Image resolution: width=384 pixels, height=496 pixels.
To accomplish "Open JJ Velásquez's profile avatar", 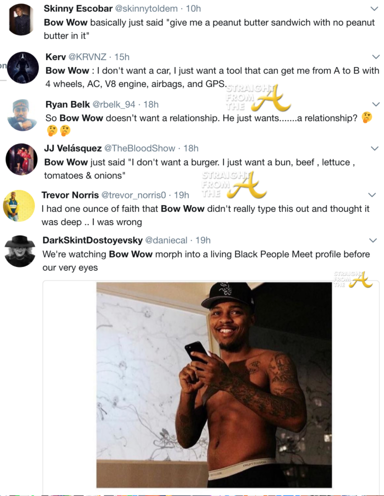I will pos(21,159).
